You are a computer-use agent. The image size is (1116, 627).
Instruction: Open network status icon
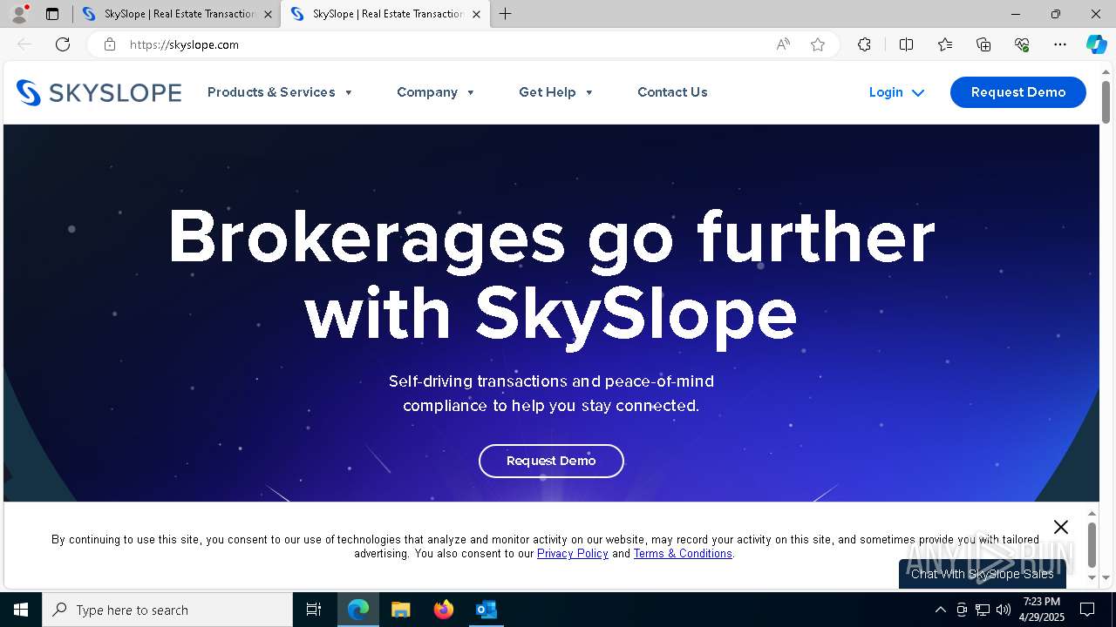point(983,610)
